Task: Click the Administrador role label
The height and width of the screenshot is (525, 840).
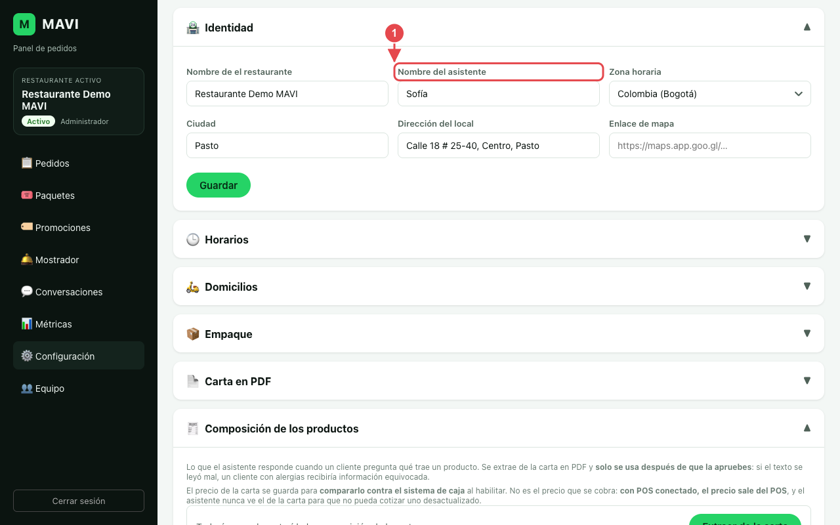Action: coord(85,121)
